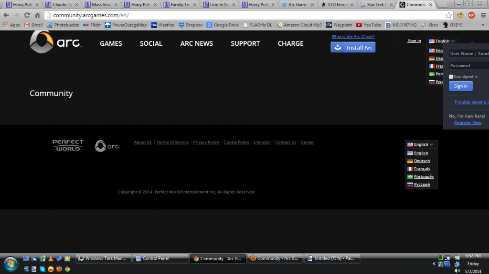The image size is (489, 274).
Task: Open the YouTube bookmark
Action: click(x=369, y=25)
